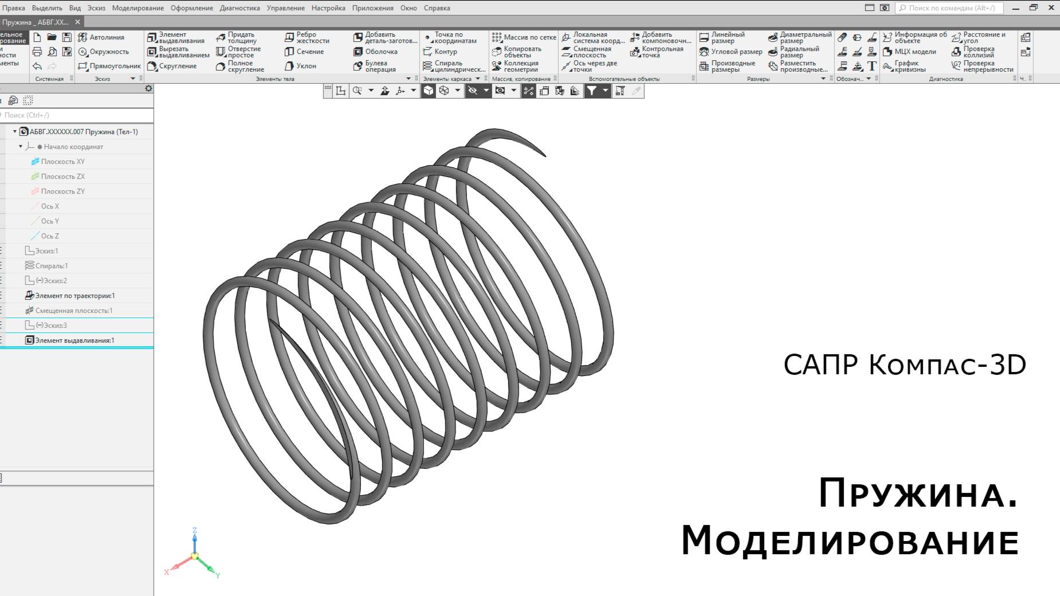The image size is (1060, 596).
Task: Toggle shaded display mode cube
Action: (x=429, y=91)
